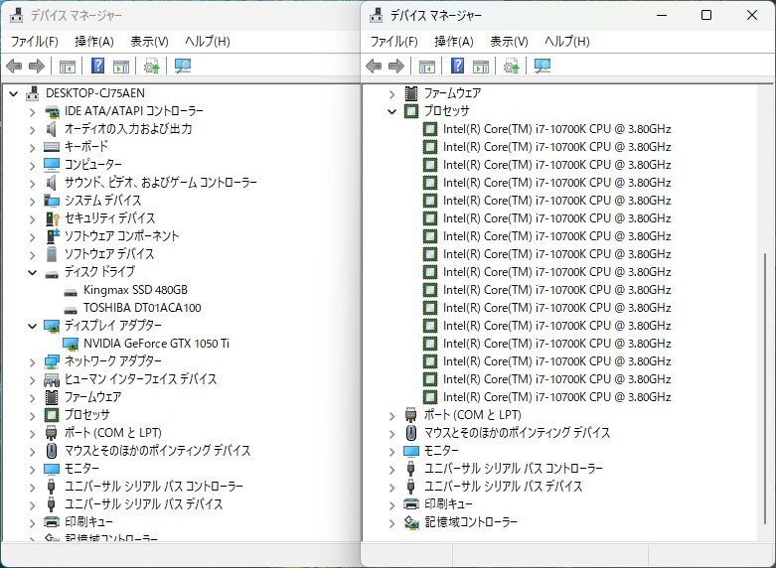This screenshot has width=776, height=568.
Task: Click ファームウェア chip icon in right window
Action: pos(410,93)
